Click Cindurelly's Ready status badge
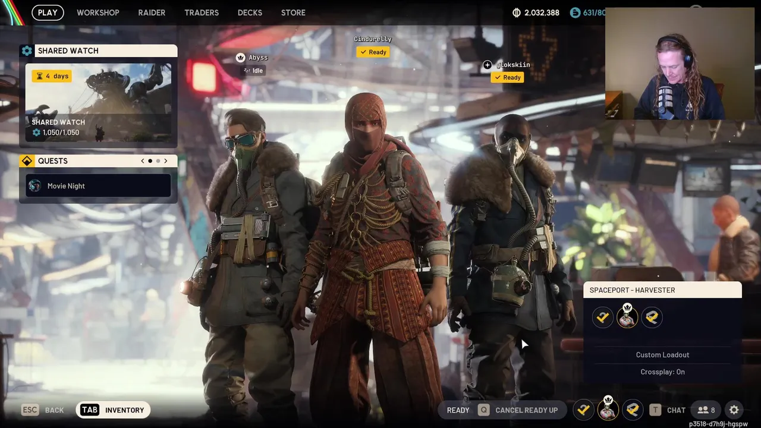 tap(373, 52)
